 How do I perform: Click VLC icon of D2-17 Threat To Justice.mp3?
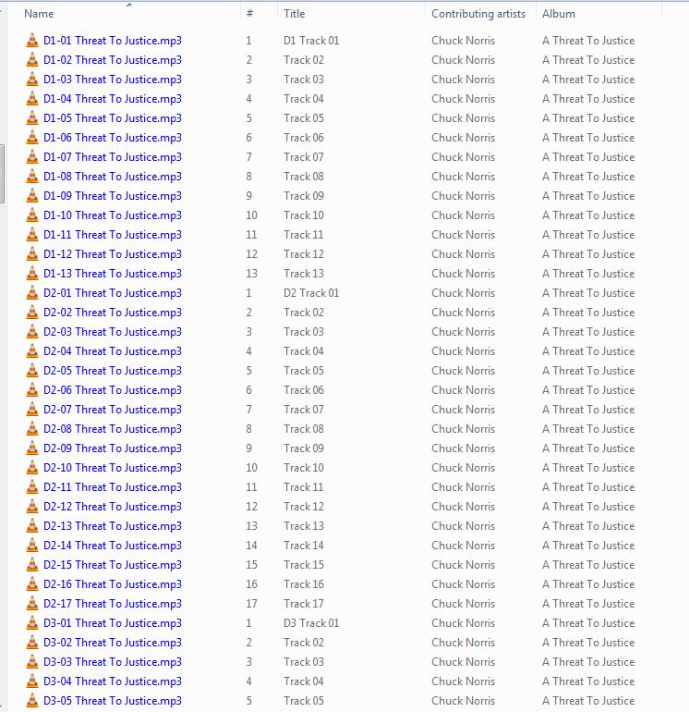point(32,604)
